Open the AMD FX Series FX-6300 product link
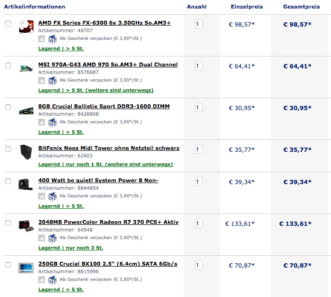 104,23
